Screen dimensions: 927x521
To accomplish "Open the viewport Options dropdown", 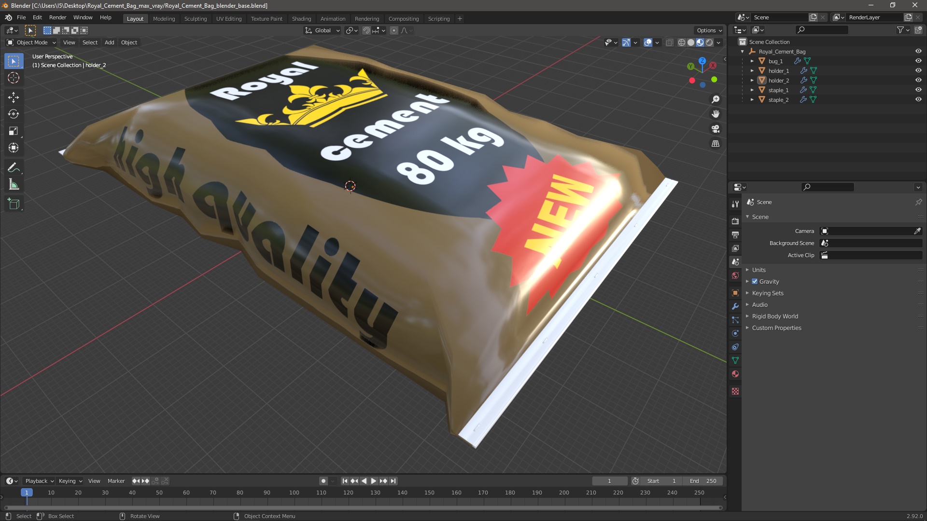I will pyautogui.click(x=709, y=30).
